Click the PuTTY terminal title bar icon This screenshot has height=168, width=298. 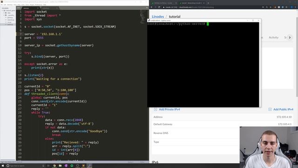click(149, 21)
